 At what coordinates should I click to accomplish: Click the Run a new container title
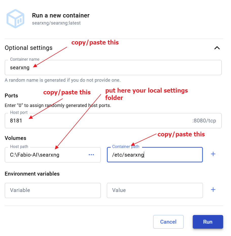click(x=61, y=15)
